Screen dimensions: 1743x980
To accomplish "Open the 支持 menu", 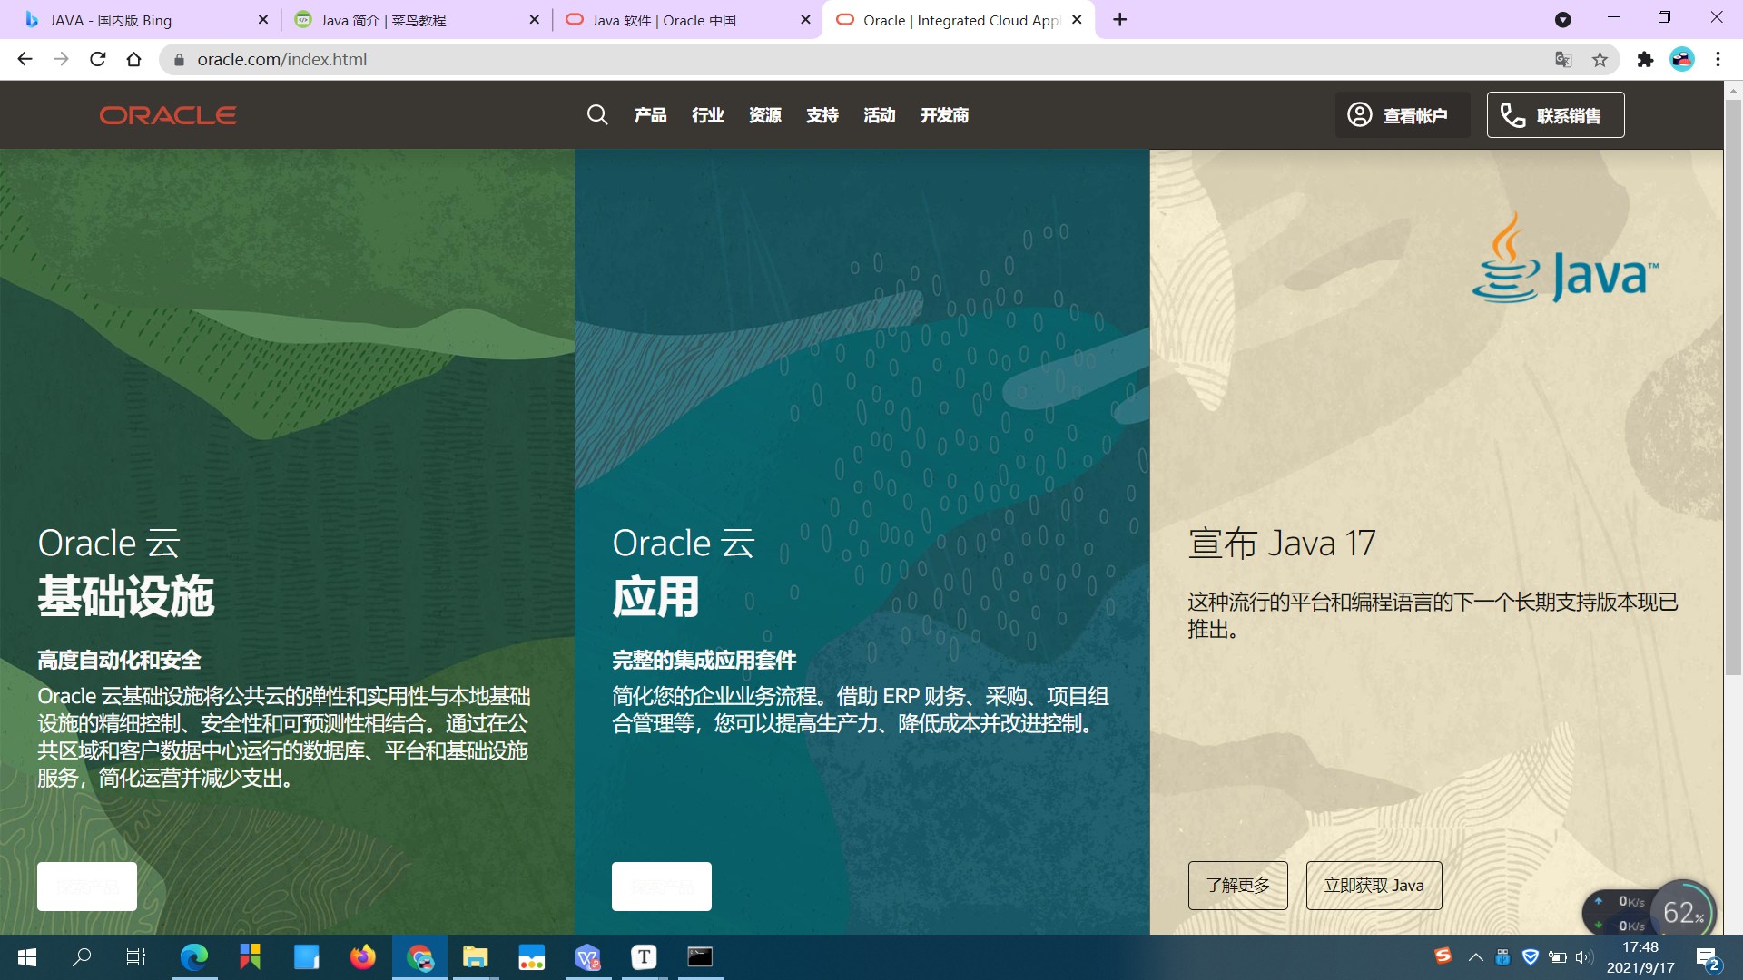I will pos(822,115).
